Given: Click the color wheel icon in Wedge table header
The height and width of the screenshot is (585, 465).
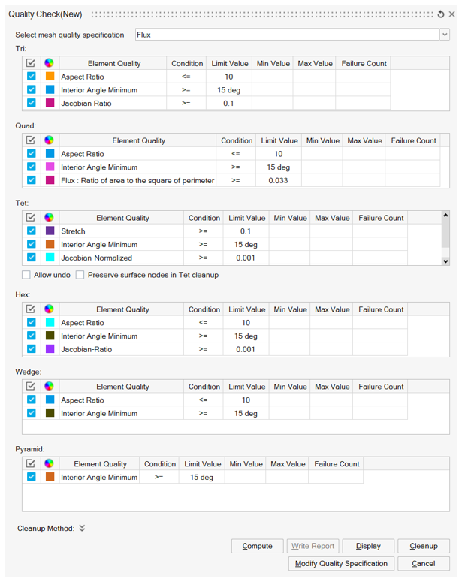Looking at the screenshot, I should coord(49,387).
